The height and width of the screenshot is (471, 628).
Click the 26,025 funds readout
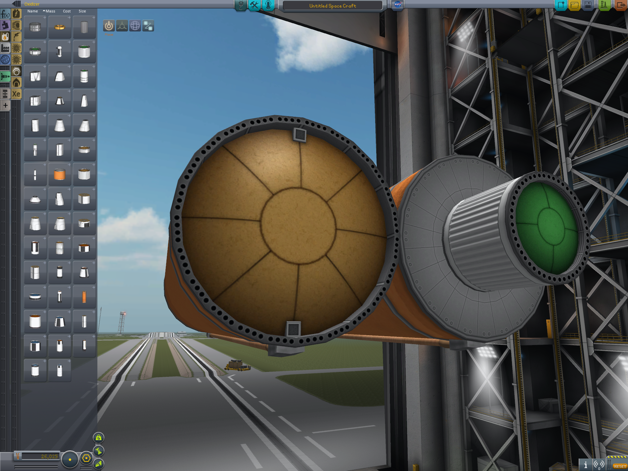40,456
